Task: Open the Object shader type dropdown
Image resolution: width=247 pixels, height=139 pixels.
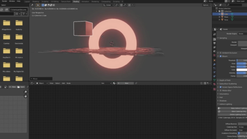Action: (x=42, y=83)
